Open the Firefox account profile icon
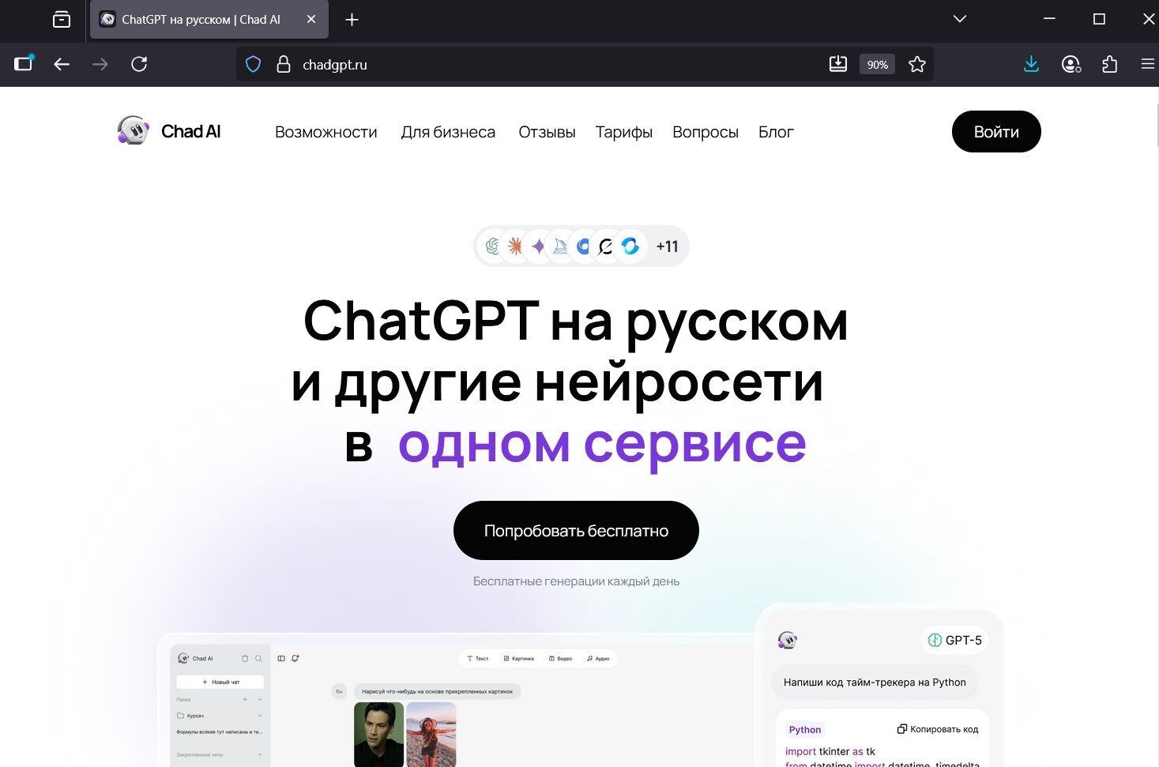This screenshot has width=1159, height=767. click(x=1071, y=65)
